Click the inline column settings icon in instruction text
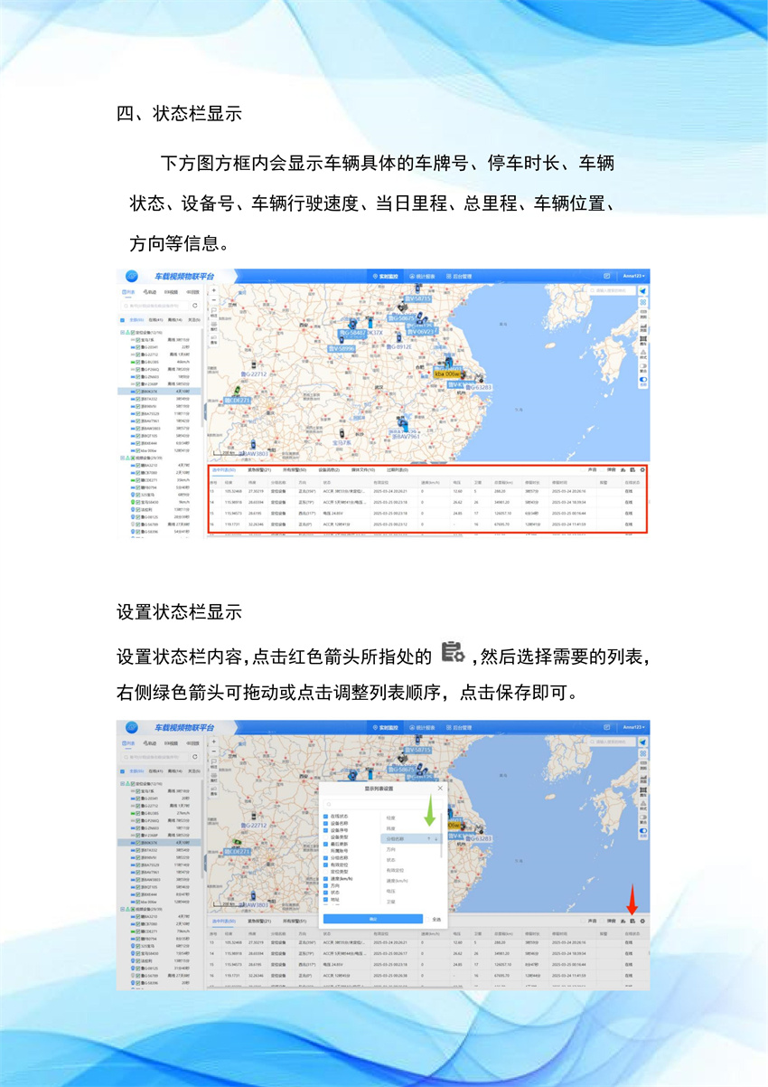The height and width of the screenshot is (1087, 768). [452, 653]
